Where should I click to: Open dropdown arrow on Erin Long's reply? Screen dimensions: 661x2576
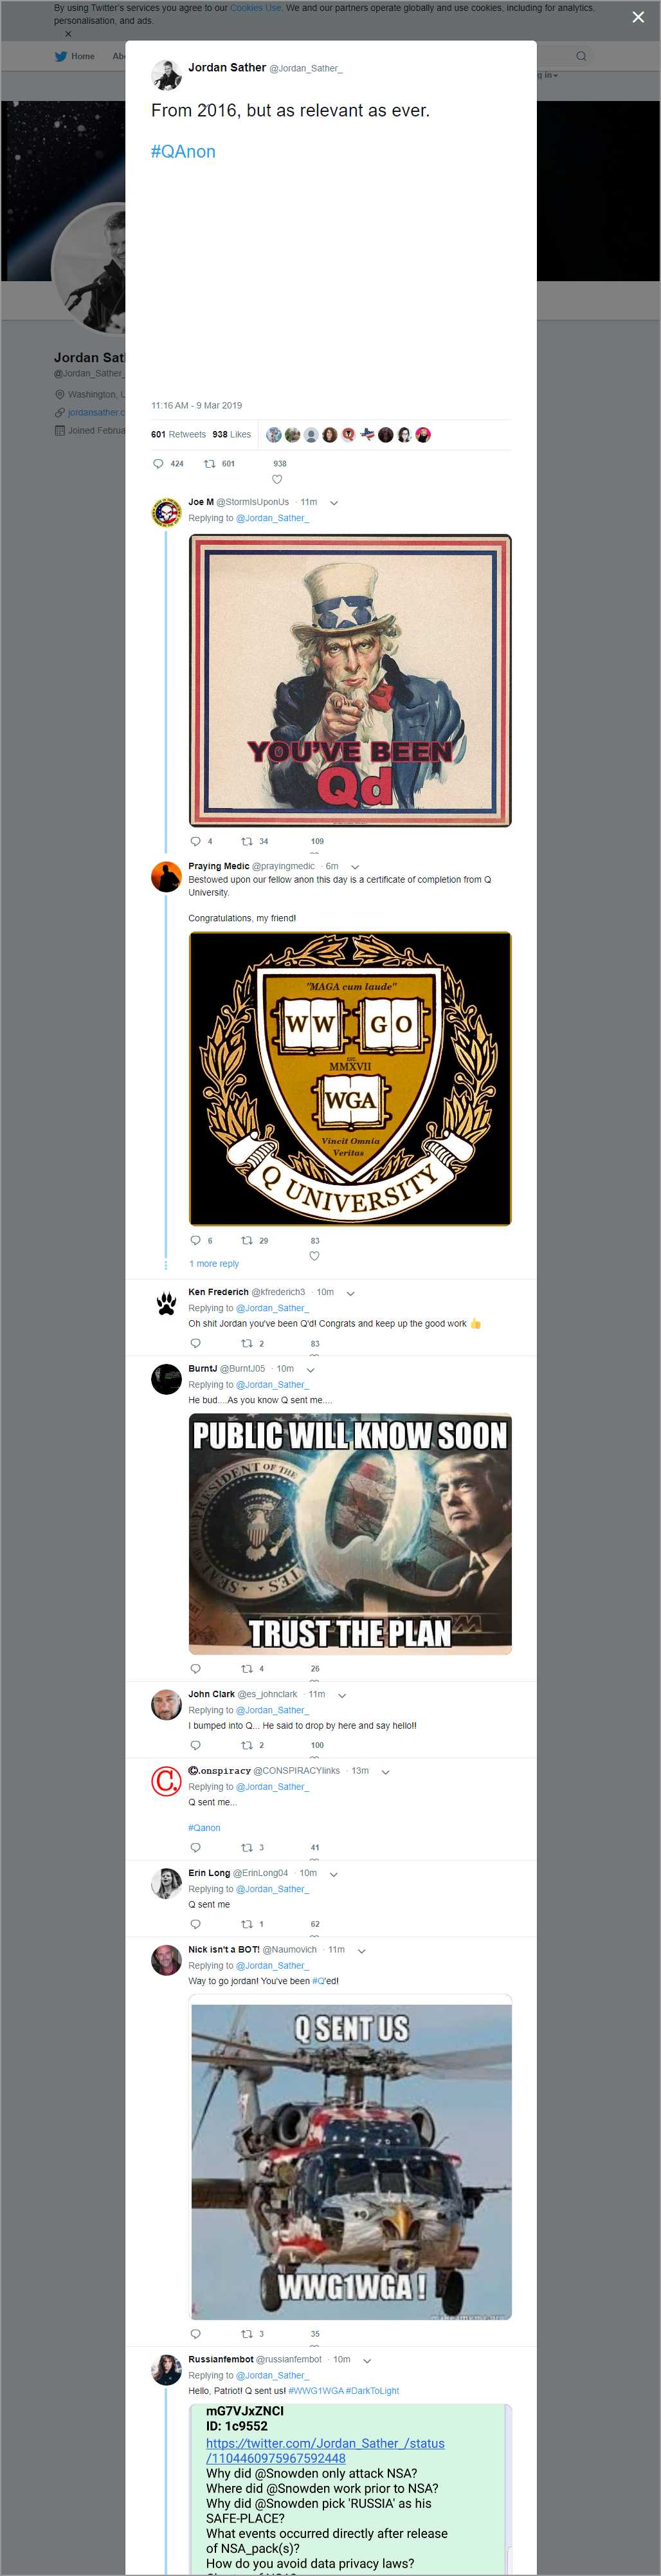click(334, 1874)
